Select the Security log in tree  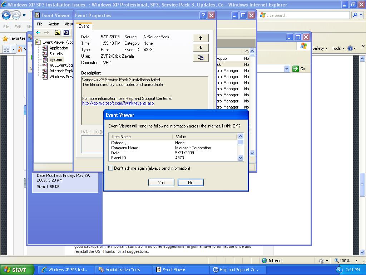(56, 54)
